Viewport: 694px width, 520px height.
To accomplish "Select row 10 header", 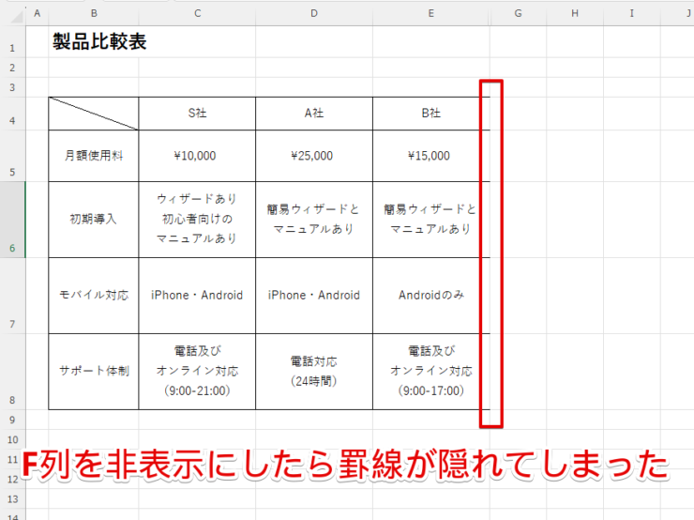I will point(12,439).
